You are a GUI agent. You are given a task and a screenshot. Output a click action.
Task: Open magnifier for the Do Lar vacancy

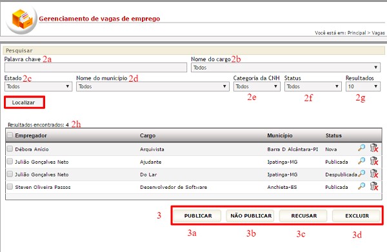(362, 173)
